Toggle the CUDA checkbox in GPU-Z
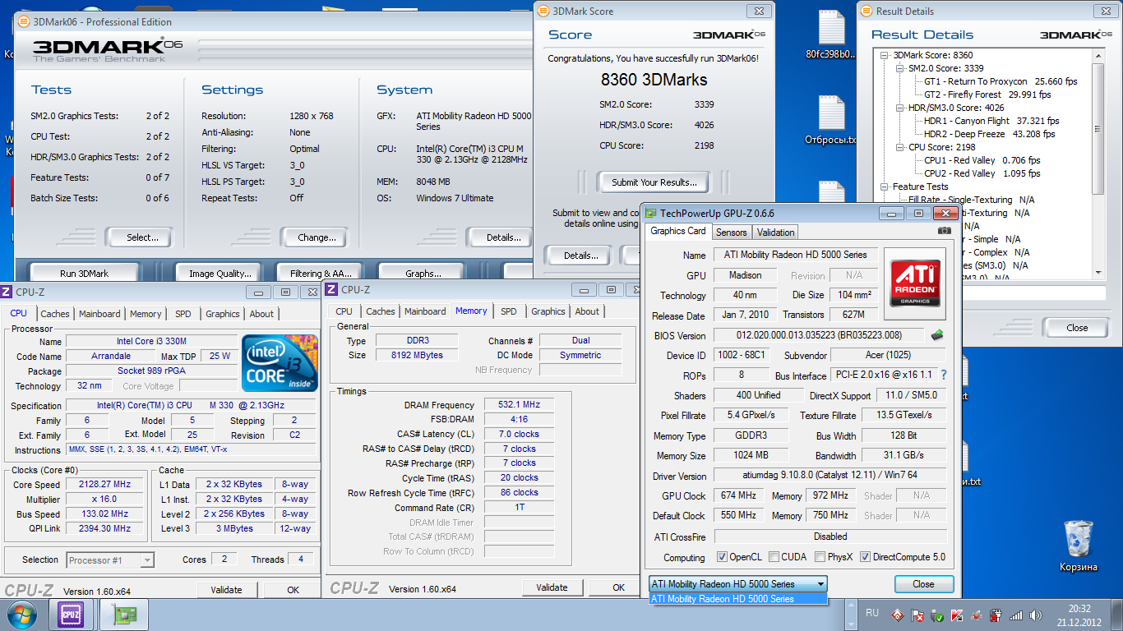Screen dimensions: 1123x631 (x=774, y=557)
